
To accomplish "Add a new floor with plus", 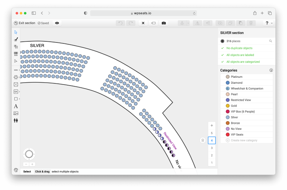I will 212,125.
